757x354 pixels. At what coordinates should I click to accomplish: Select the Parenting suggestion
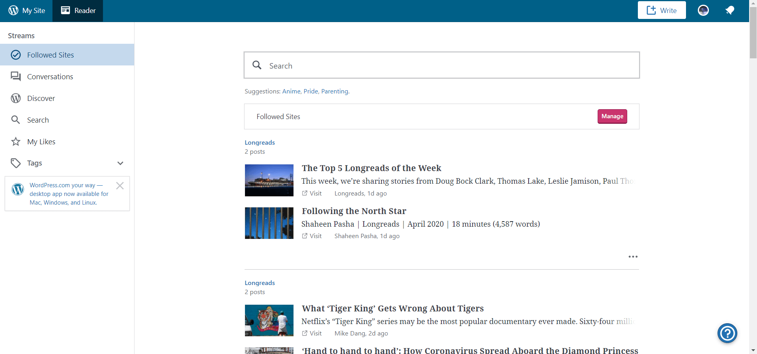335,91
